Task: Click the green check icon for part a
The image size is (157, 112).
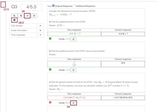Action: point(50,39)
